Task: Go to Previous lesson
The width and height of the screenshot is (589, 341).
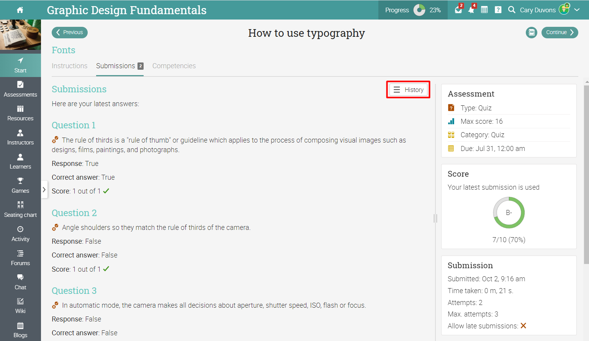Action: 70,32
